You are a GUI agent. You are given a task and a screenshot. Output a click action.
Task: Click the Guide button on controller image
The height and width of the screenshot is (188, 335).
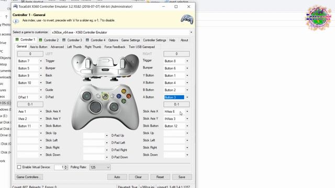(105, 97)
